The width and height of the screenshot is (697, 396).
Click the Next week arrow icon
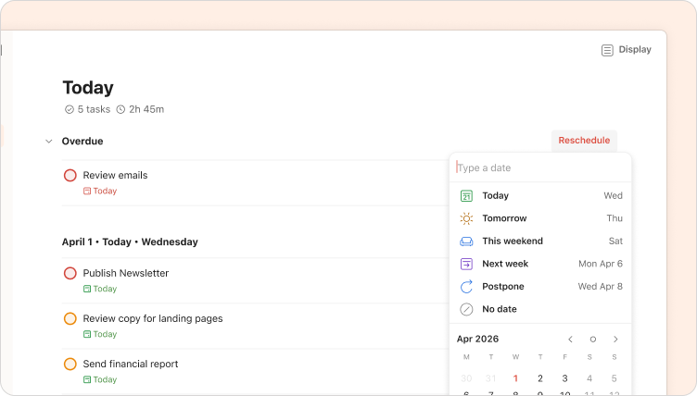(466, 264)
